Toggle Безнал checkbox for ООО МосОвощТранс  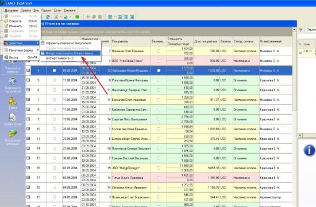click(159, 61)
